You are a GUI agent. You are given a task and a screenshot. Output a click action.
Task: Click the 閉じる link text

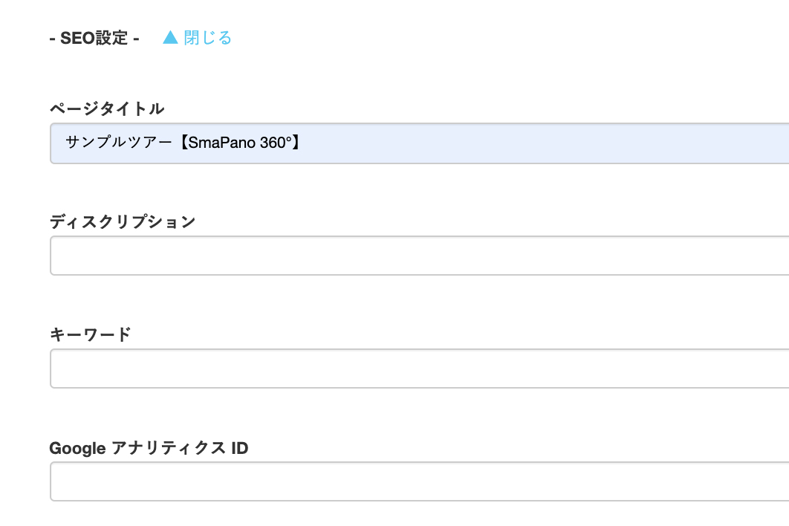pyautogui.click(x=207, y=37)
